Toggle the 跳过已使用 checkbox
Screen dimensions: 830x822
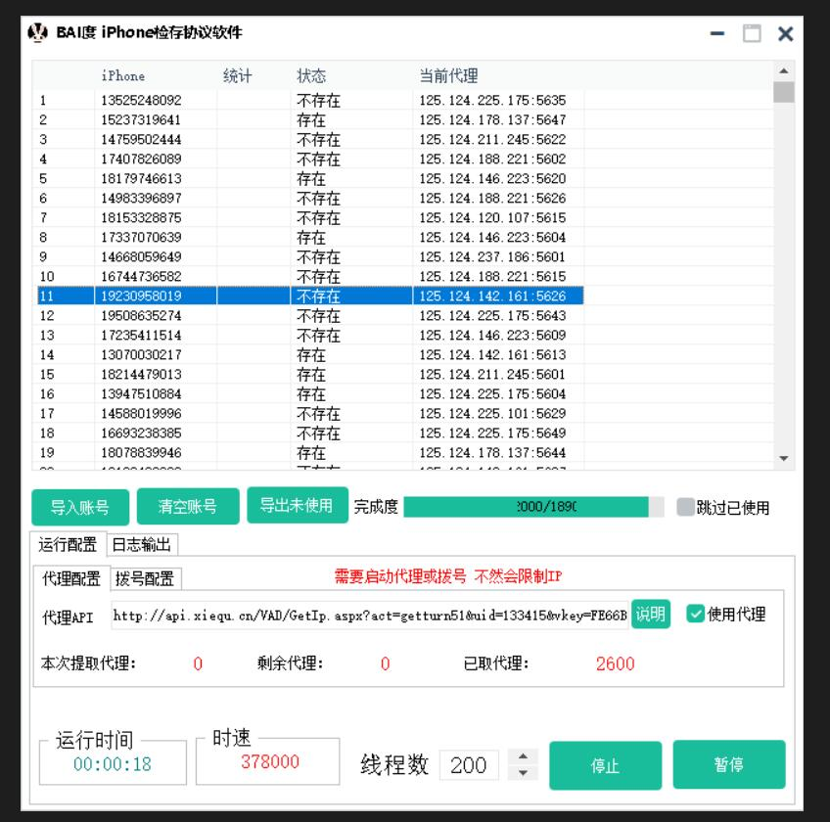pyautogui.click(x=685, y=507)
